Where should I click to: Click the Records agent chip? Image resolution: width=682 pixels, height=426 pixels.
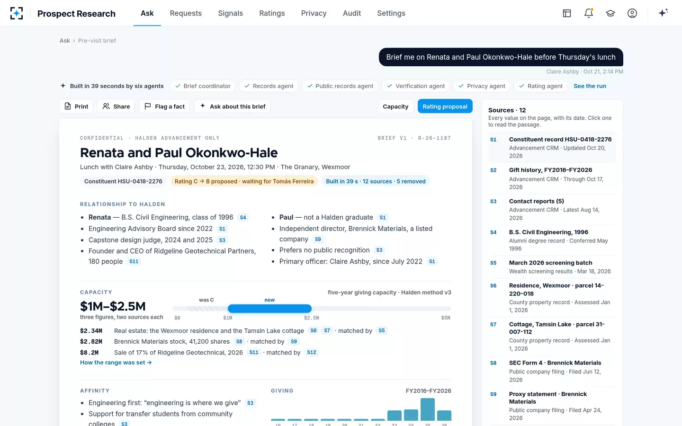269,86
